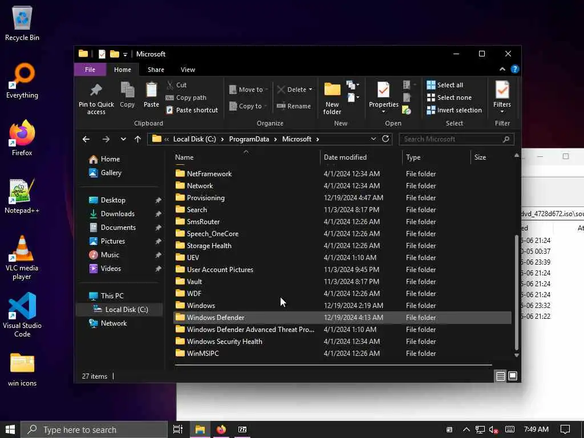
Task: Open Move to dropdown
Action: 249,90
